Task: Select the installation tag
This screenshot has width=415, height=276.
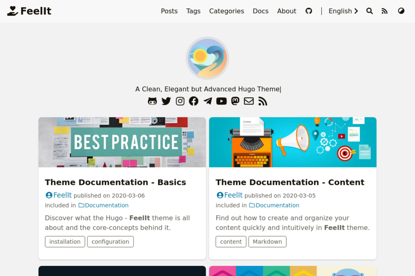Action: [x=65, y=241]
